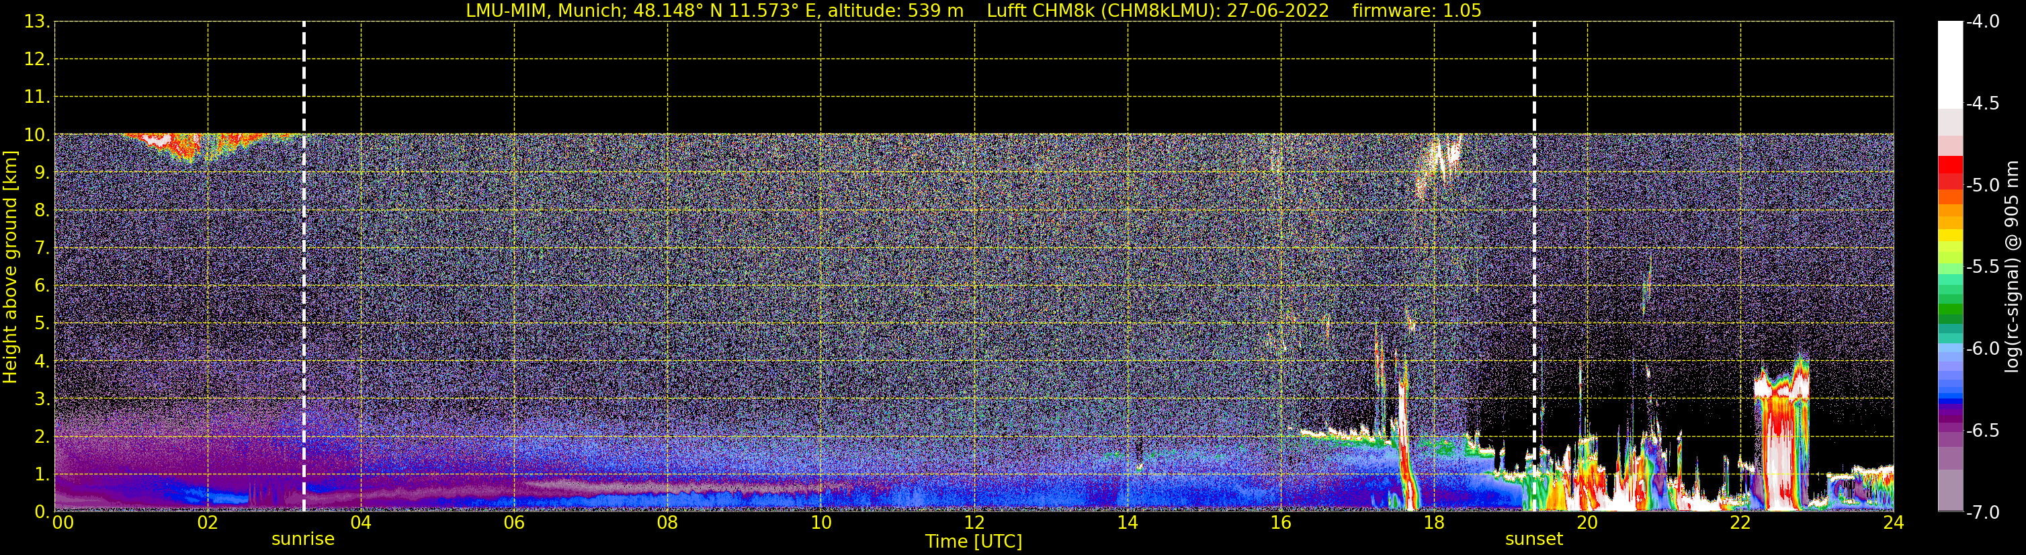Click height axis tick label '12.'
The width and height of the screenshot is (2026, 555).
tap(37, 60)
